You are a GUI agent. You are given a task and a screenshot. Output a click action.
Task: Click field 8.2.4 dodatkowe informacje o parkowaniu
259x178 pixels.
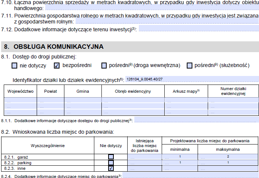click(x=190, y=175)
